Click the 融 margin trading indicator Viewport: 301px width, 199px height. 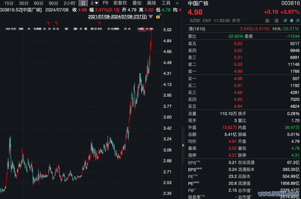coord(267,20)
